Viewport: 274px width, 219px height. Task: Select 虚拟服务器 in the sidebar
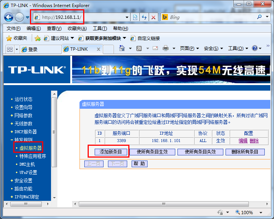coord(30,148)
